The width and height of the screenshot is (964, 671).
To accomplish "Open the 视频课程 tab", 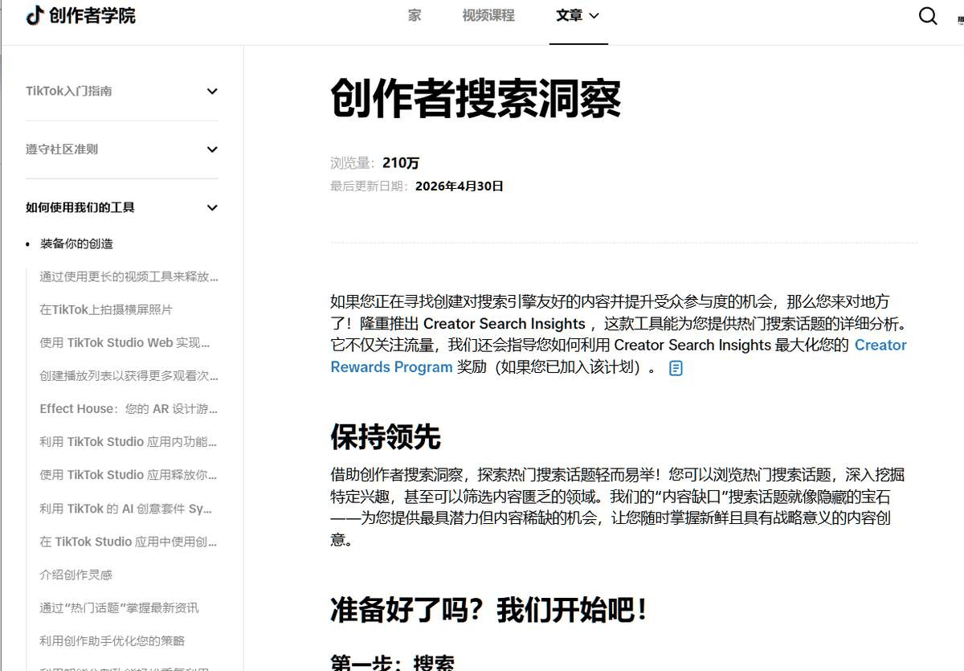I will coord(488,15).
